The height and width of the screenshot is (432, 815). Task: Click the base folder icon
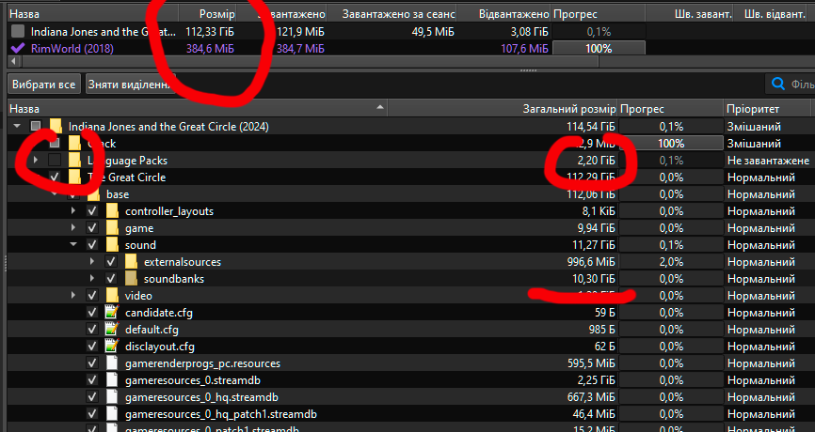(93, 194)
